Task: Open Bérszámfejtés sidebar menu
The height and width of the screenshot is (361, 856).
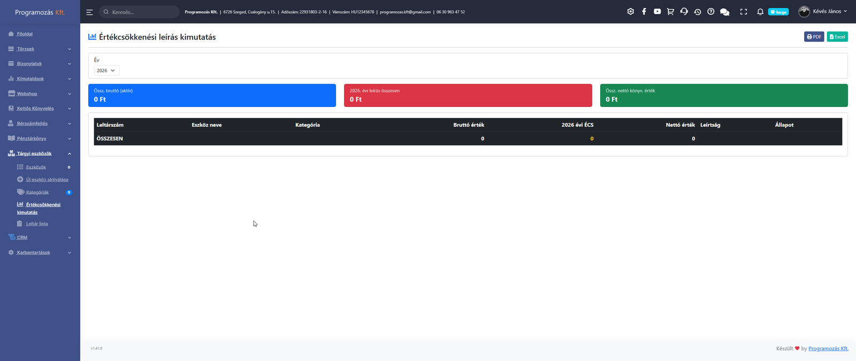Action: 32,124
